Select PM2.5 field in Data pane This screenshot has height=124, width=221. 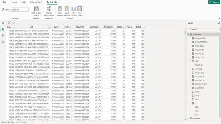coord(197,99)
